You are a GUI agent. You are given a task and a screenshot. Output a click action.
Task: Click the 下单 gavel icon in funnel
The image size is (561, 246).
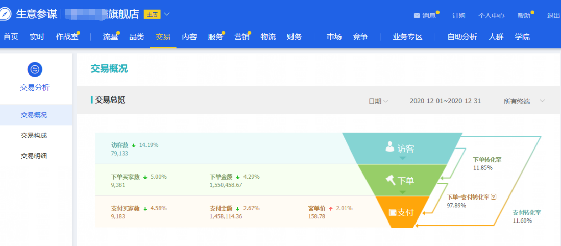click(x=391, y=180)
